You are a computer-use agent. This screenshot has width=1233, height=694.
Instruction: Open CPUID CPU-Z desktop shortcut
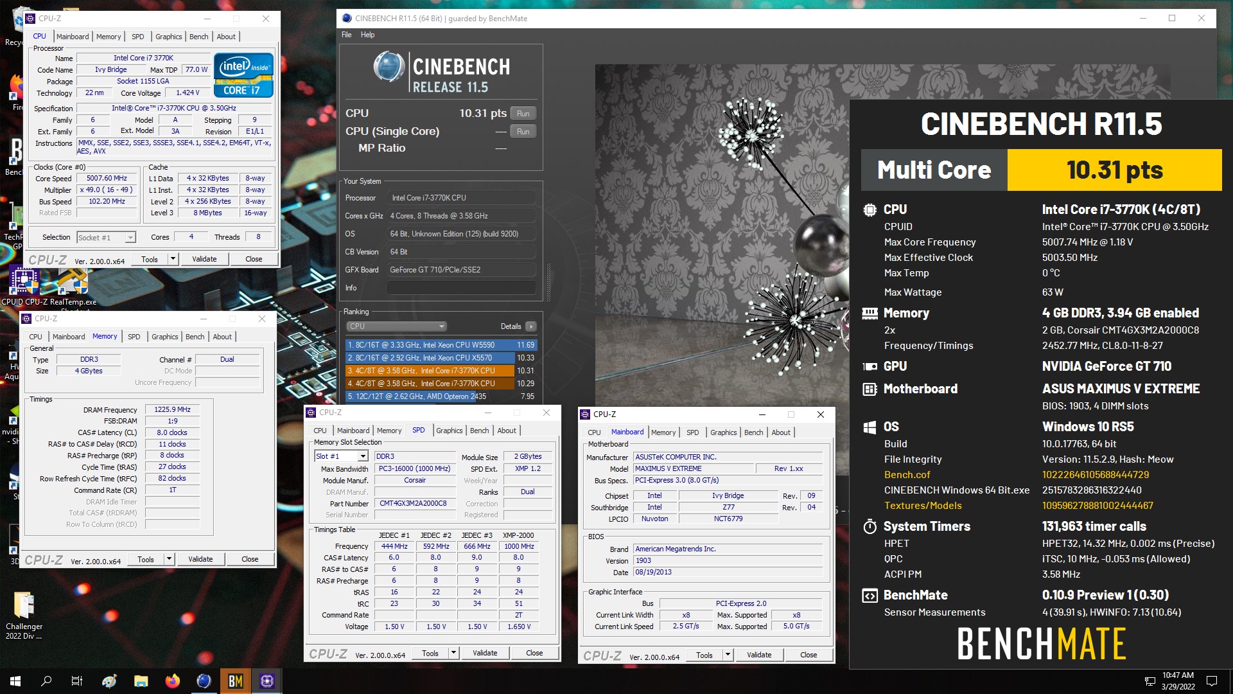(x=24, y=287)
